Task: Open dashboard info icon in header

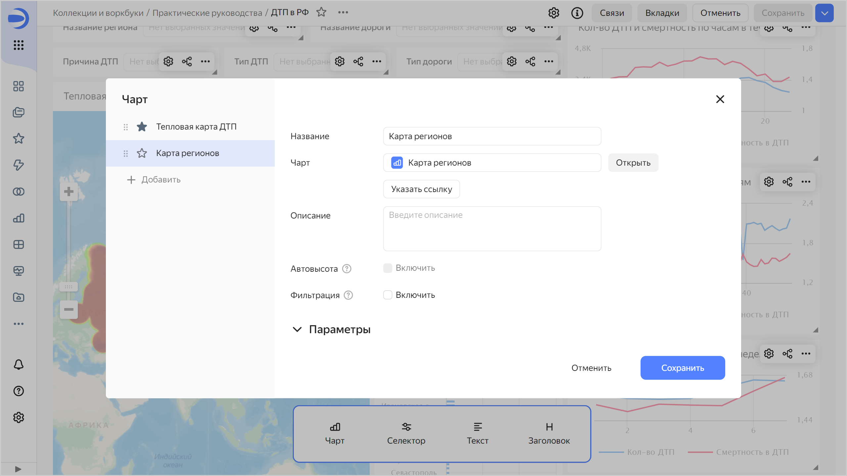Action: point(577,13)
